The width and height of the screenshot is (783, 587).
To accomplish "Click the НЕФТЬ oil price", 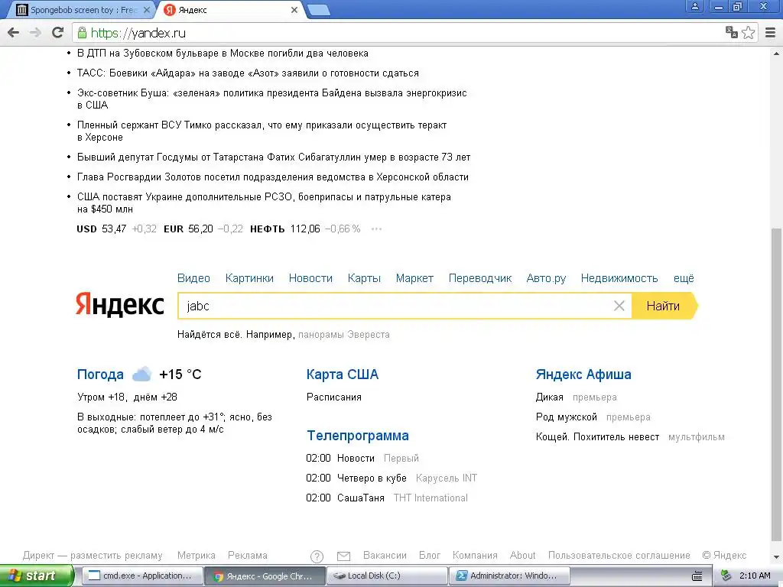I will [305, 229].
